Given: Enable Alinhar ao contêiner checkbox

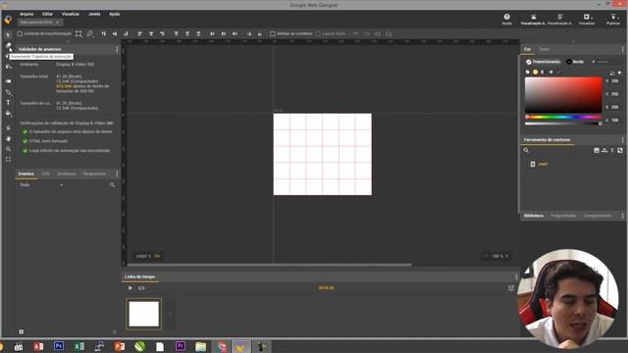Looking at the screenshot, I should click(273, 34).
